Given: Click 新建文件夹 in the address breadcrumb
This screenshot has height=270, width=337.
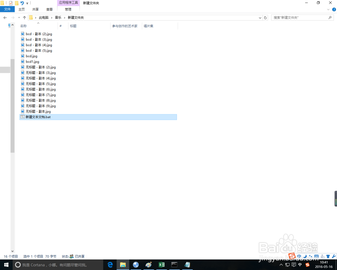Looking at the screenshot, I should pos(76,18).
